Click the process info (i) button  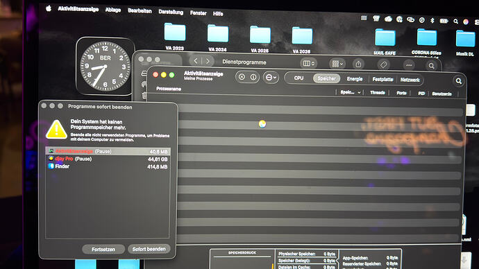click(253, 77)
